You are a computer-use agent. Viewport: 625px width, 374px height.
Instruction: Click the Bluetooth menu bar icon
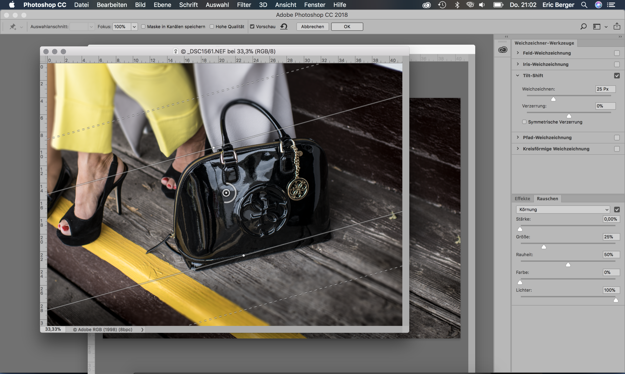tap(457, 5)
